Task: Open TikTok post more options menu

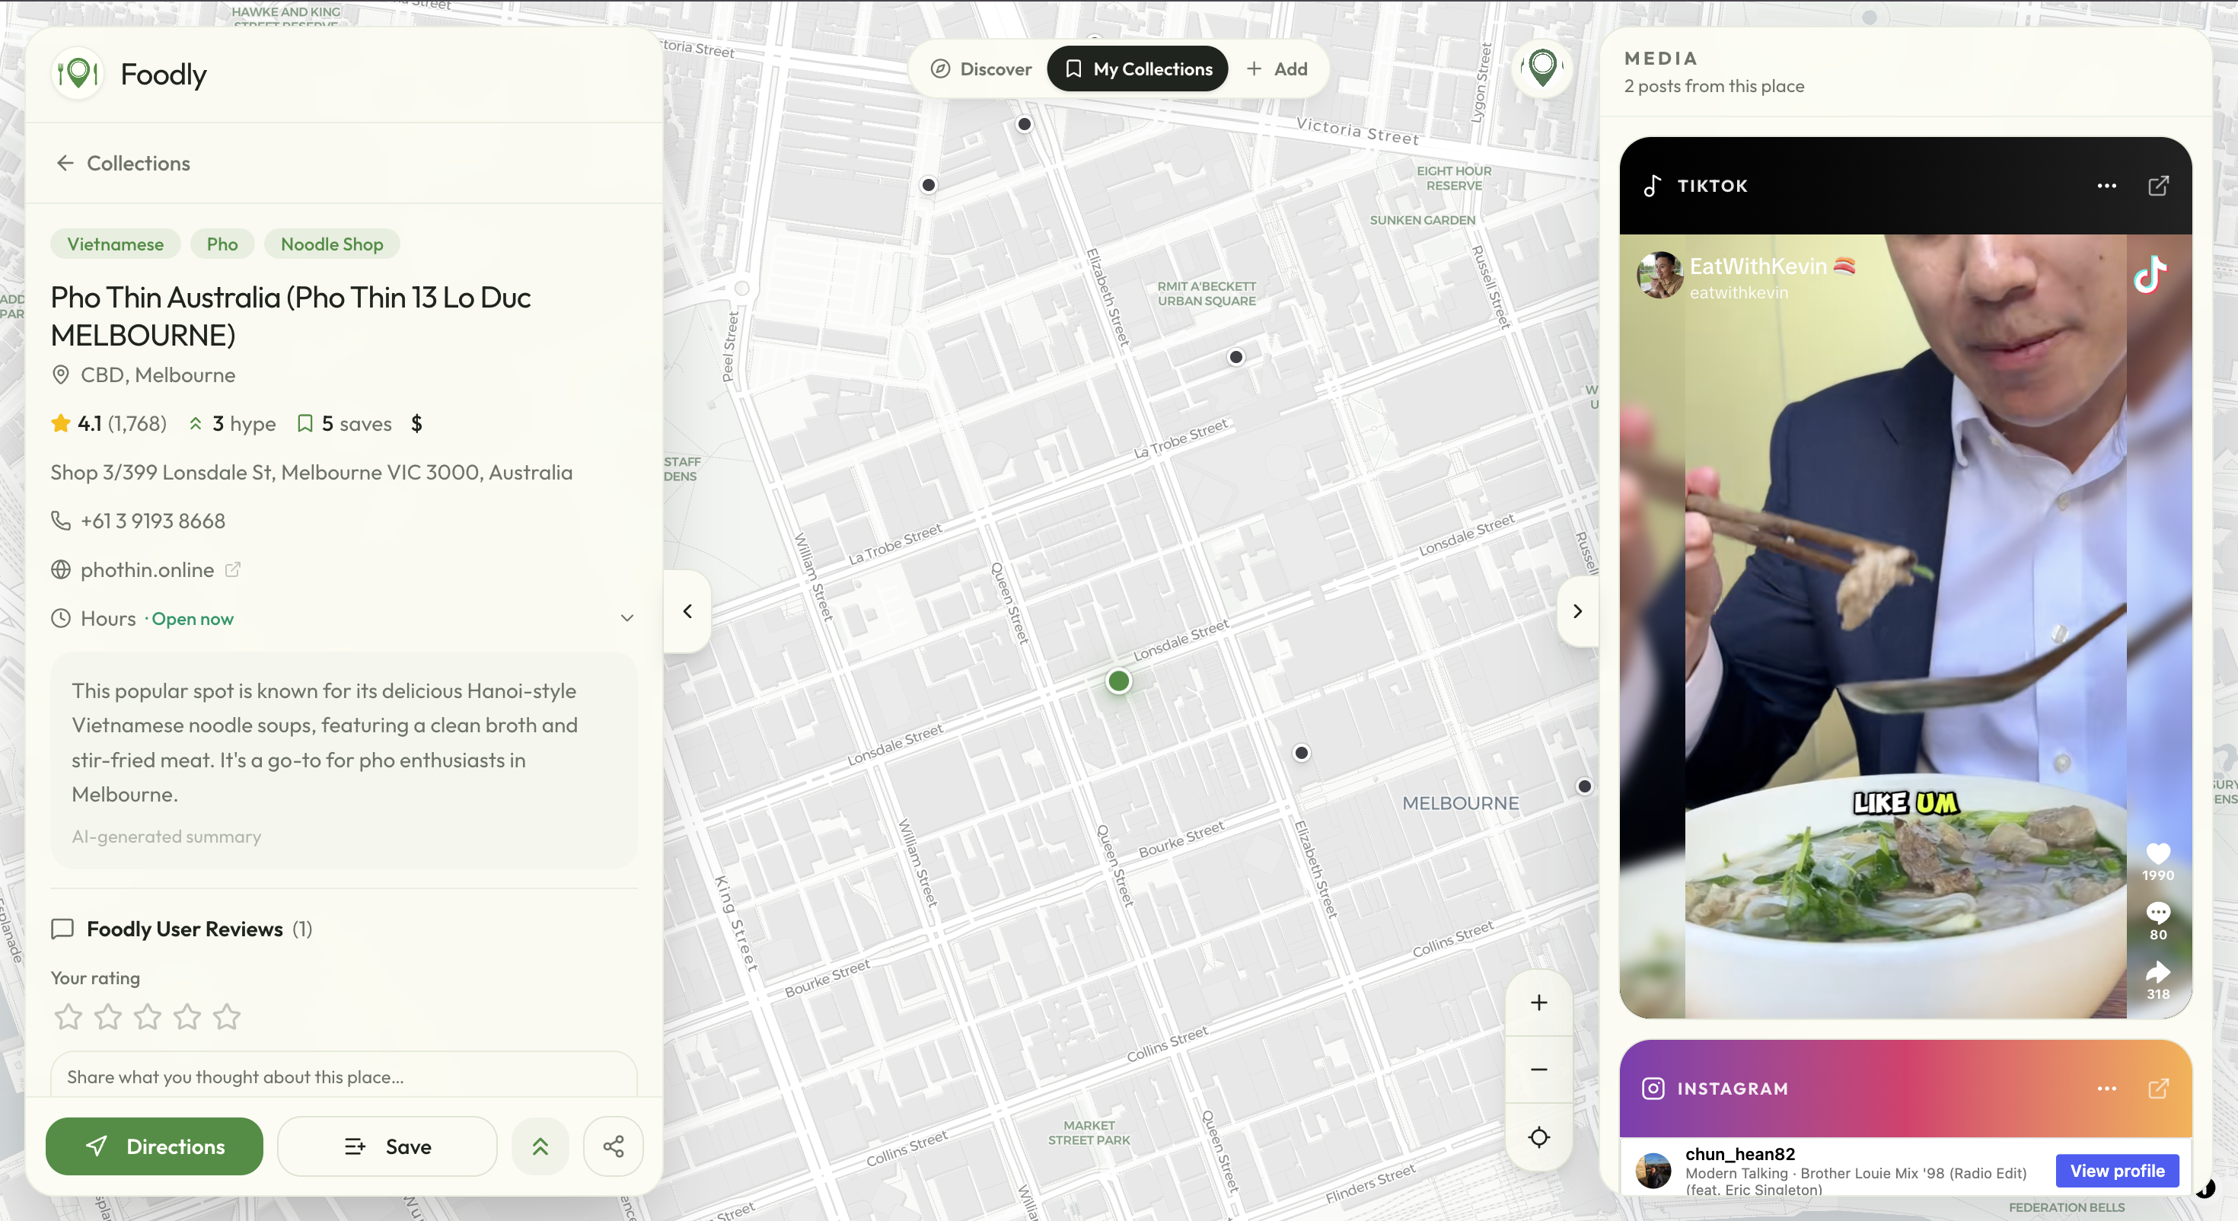Action: tap(2107, 186)
